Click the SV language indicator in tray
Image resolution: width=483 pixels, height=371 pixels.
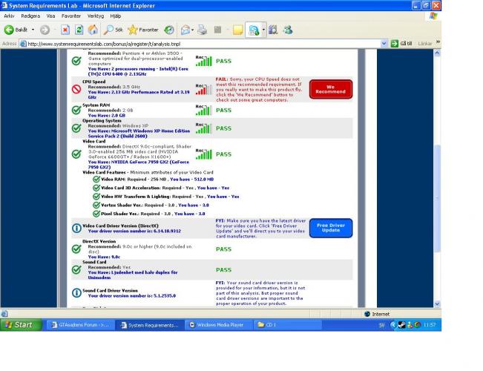tap(381, 325)
